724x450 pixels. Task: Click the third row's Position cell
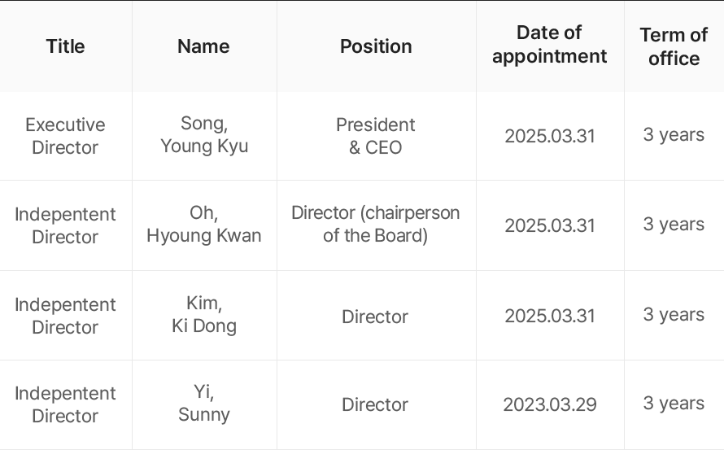375,317
